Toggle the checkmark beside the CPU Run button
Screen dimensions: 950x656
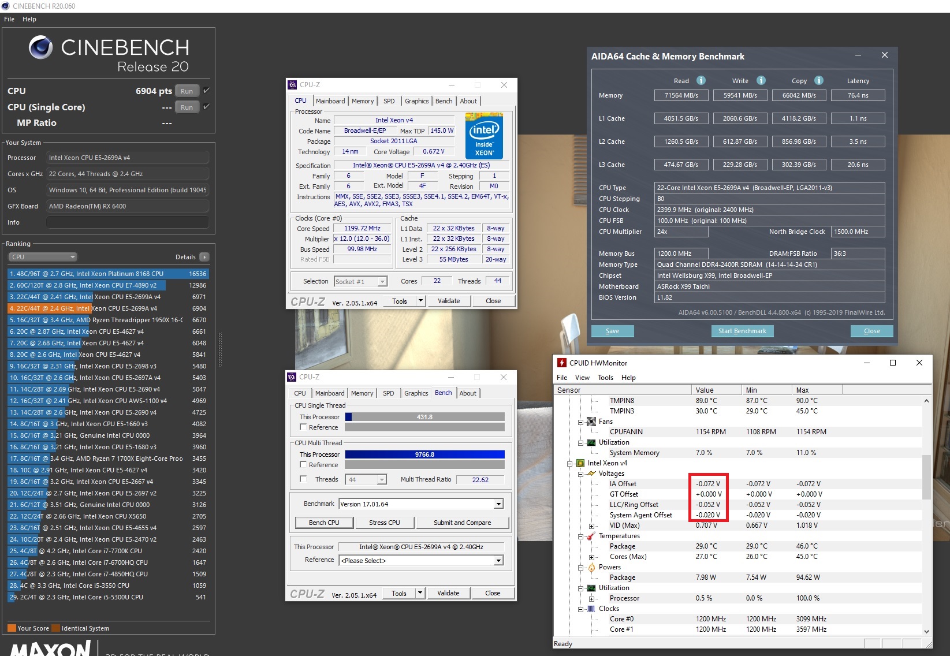(207, 91)
